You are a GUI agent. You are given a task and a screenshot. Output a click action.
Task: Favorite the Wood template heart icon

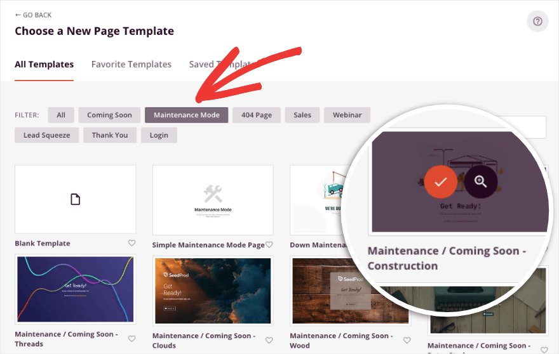click(407, 341)
